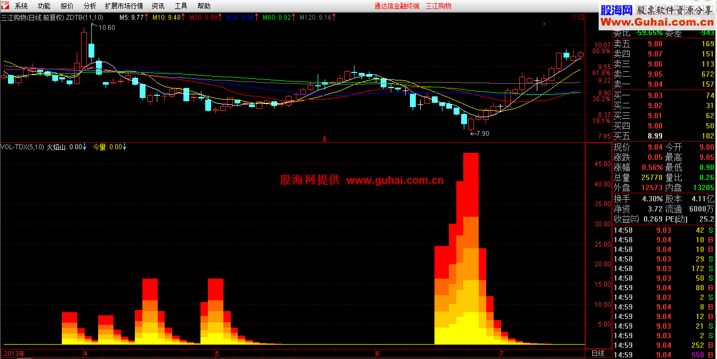Click the 三江购物(日线.前复权) chart title
This screenshot has height=359, width=717.
33,18
